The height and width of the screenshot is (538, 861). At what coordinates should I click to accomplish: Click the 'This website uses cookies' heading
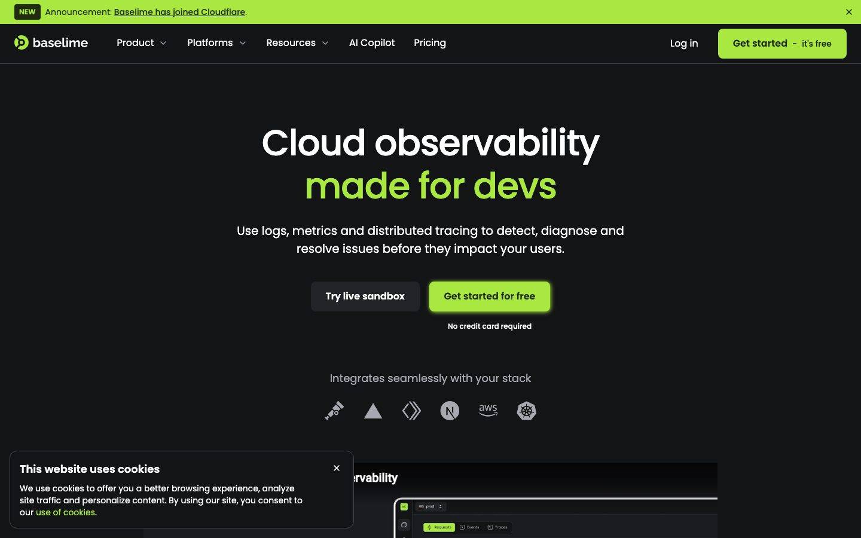90,469
